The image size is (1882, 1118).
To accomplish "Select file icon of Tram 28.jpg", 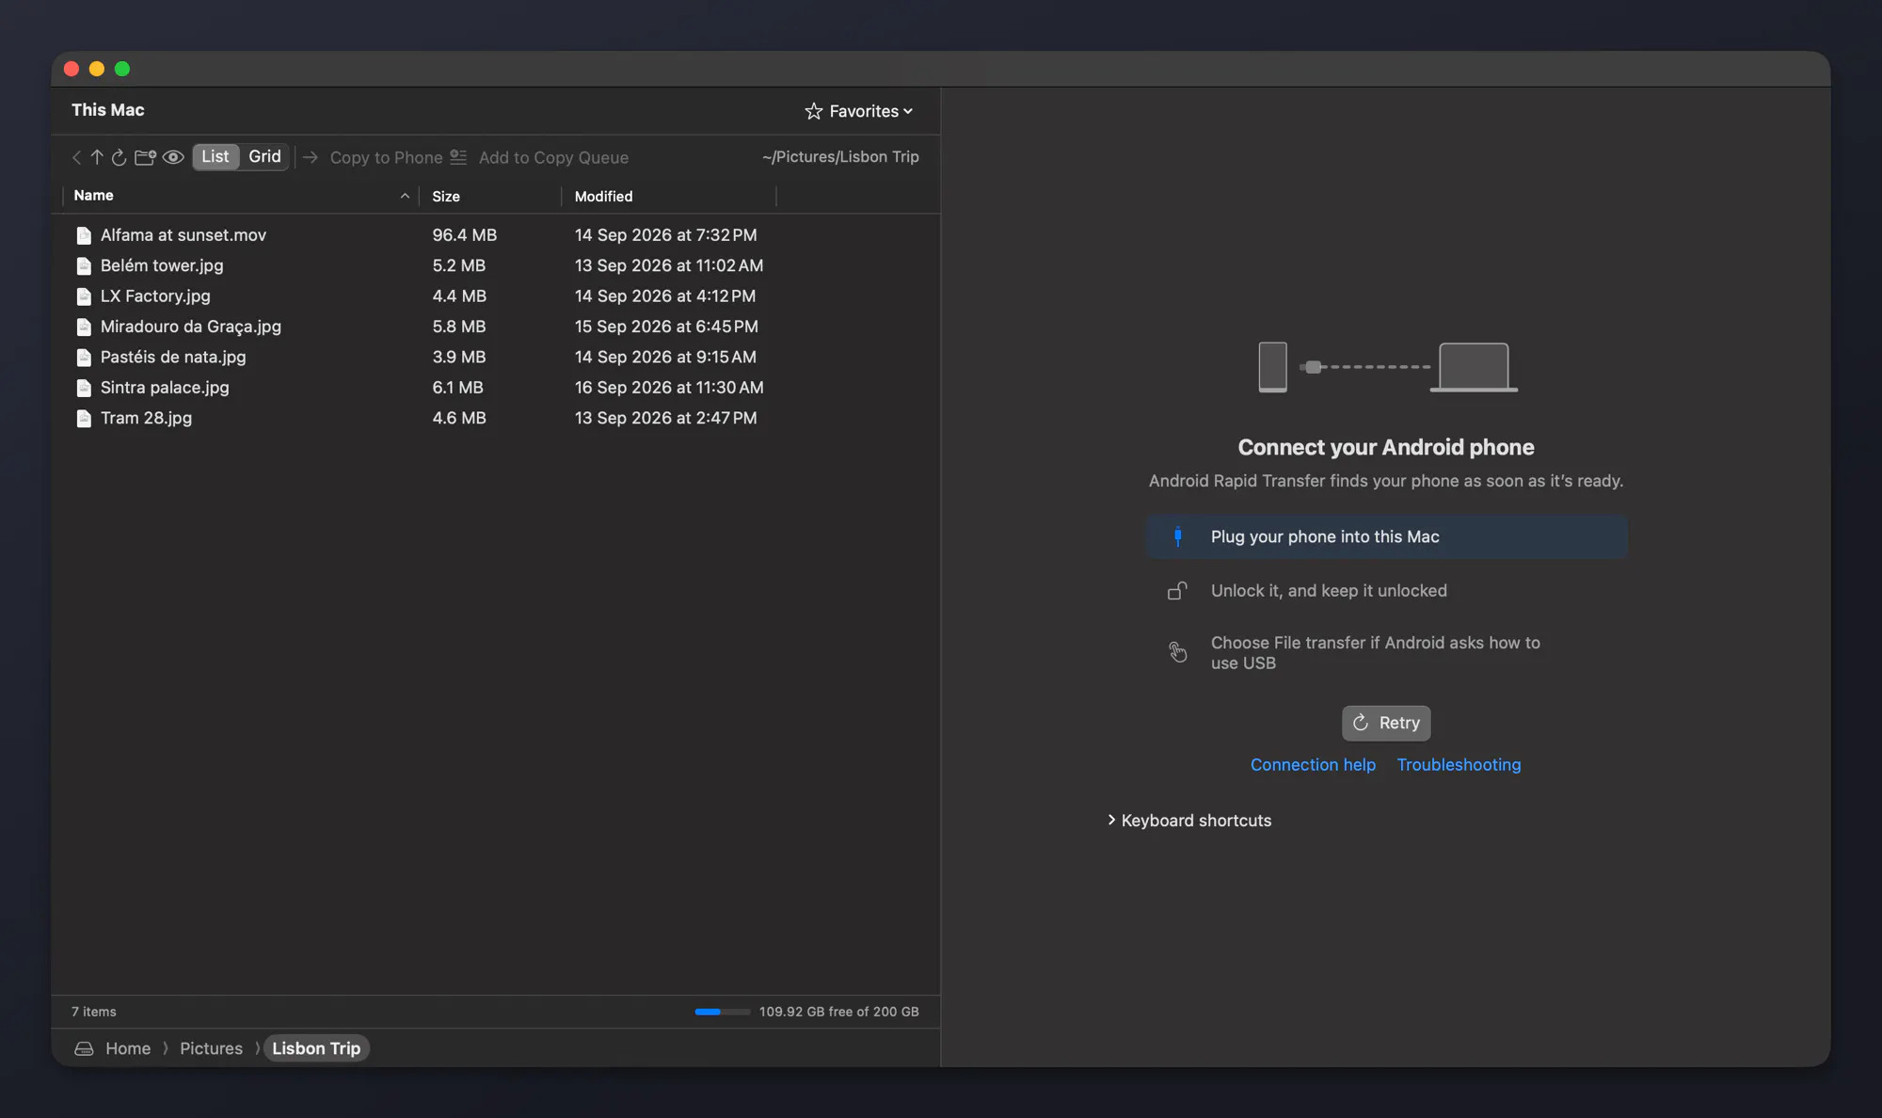I will [84, 418].
